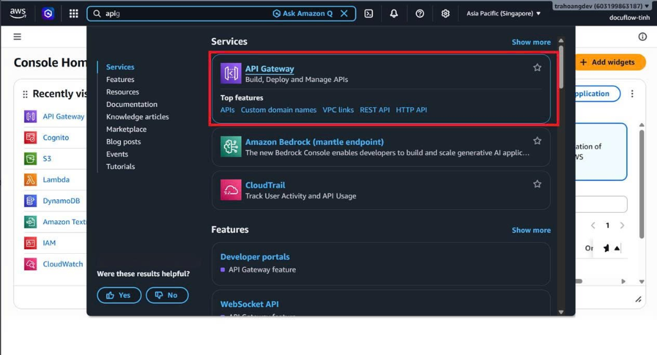Open the widget three-dot options menu

pos(632,94)
